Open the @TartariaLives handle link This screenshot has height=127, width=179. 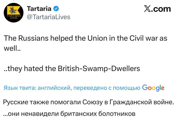(49, 17)
